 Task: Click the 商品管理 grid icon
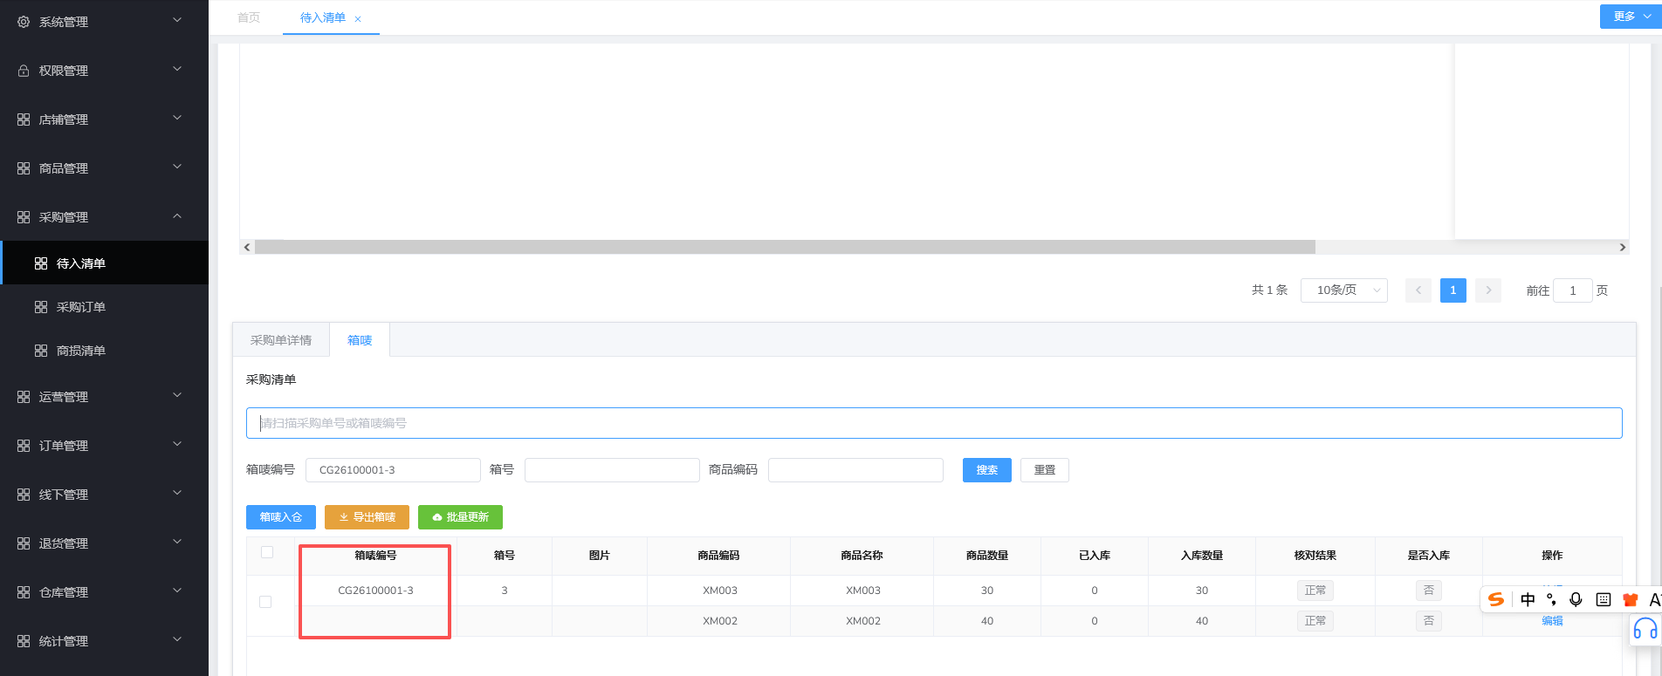pyautogui.click(x=24, y=168)
